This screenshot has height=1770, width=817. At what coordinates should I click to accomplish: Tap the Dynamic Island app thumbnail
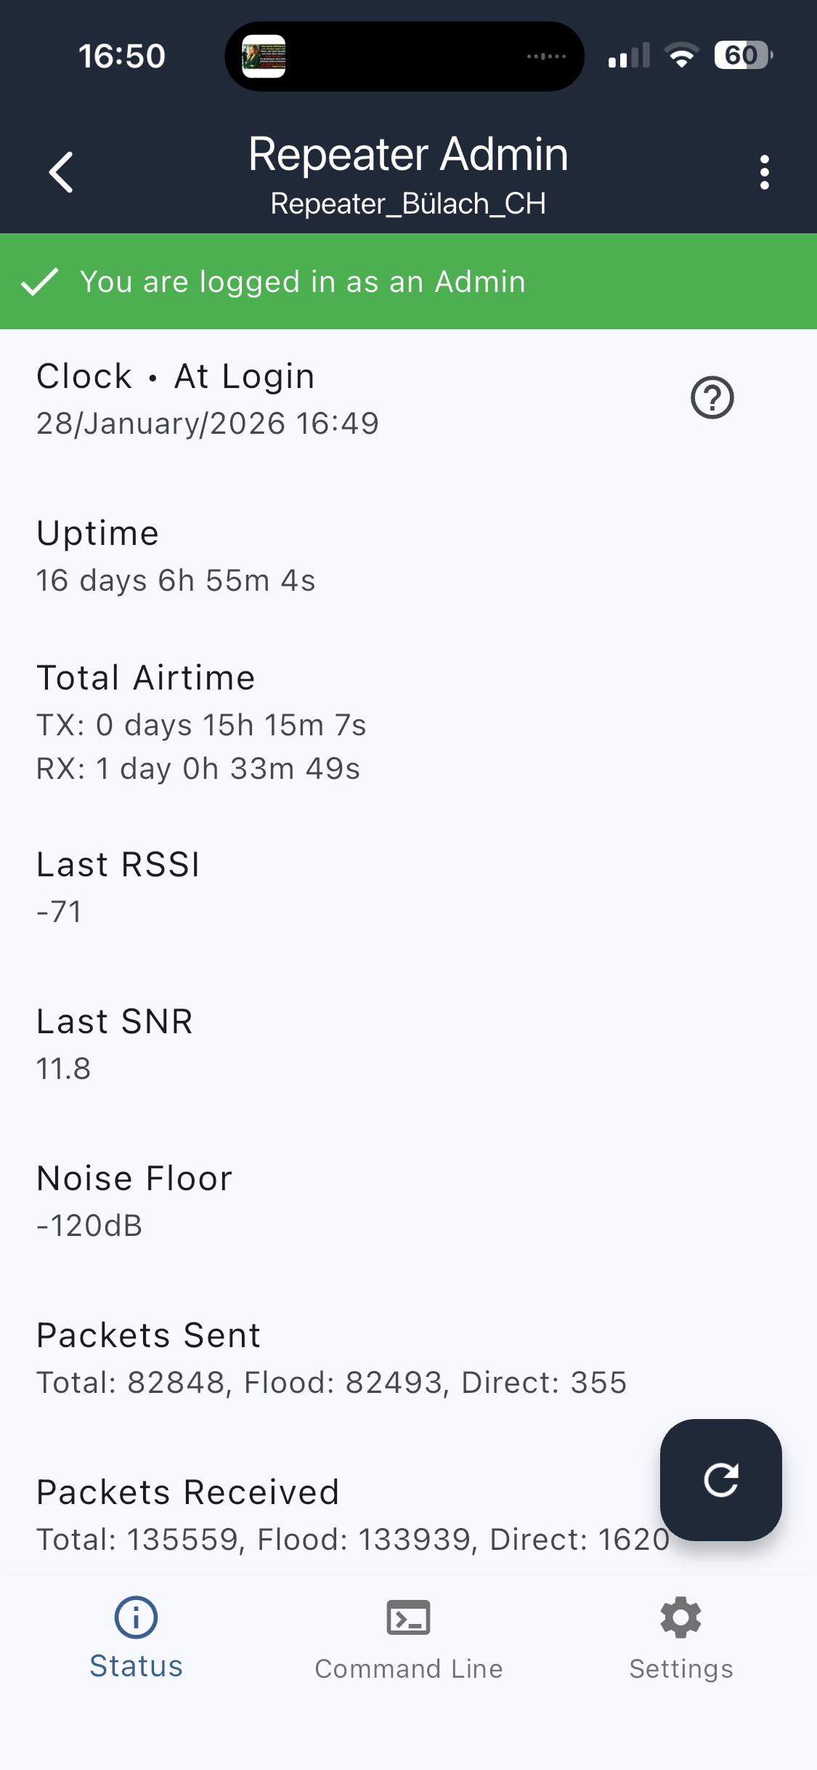[x=264, y=56]
